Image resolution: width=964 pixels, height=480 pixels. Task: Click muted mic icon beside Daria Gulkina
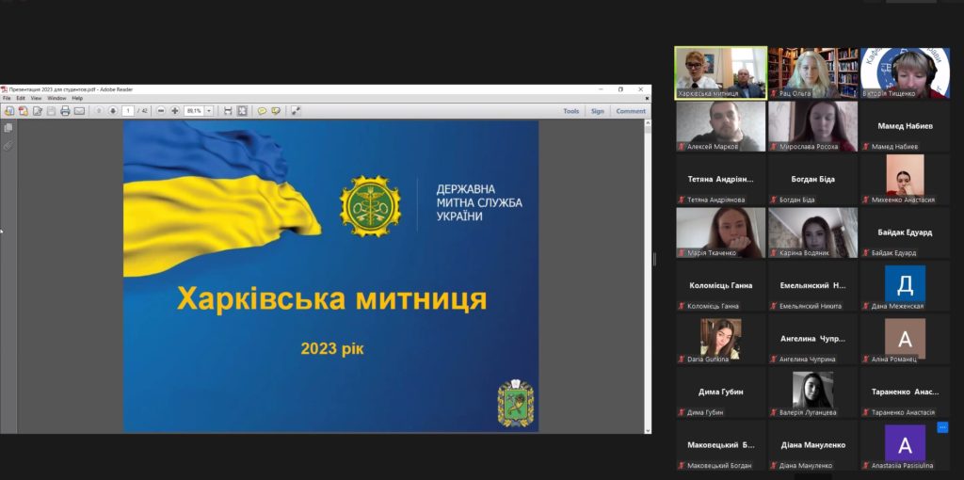pyautogui.click(x=682, y=360)
